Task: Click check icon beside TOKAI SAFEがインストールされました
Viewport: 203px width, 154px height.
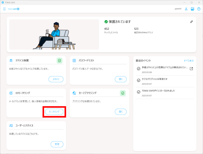Action: (138, 92)
